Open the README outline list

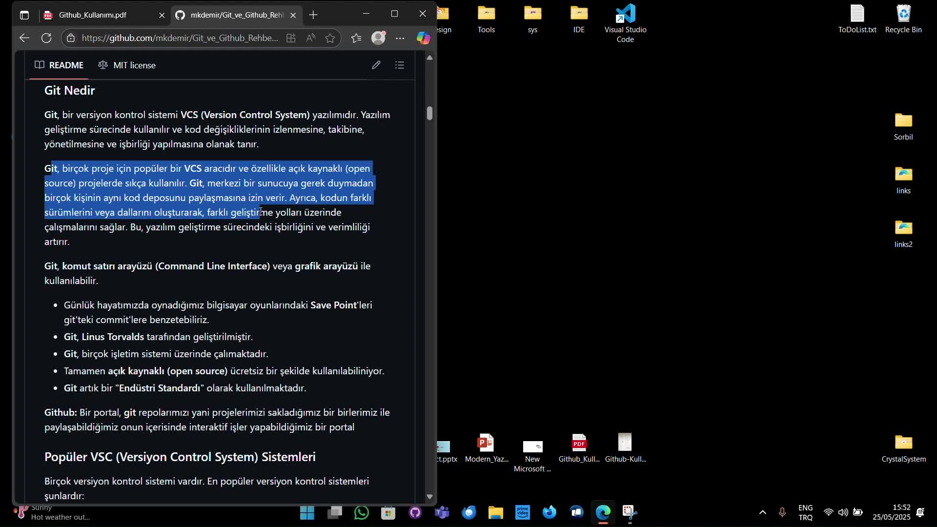pos(400,65)
